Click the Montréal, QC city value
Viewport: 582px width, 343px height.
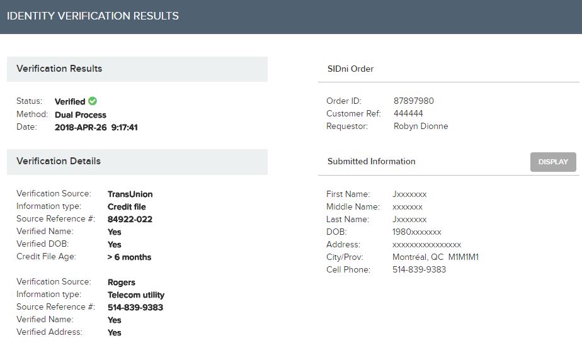pos(418,257)
